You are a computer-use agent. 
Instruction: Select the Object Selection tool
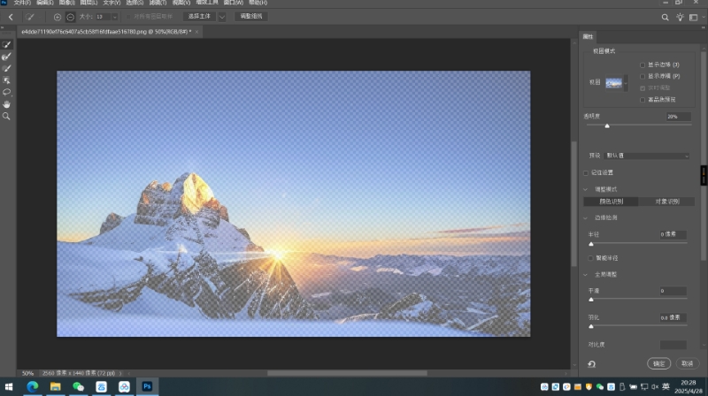[x=6, y=80]
